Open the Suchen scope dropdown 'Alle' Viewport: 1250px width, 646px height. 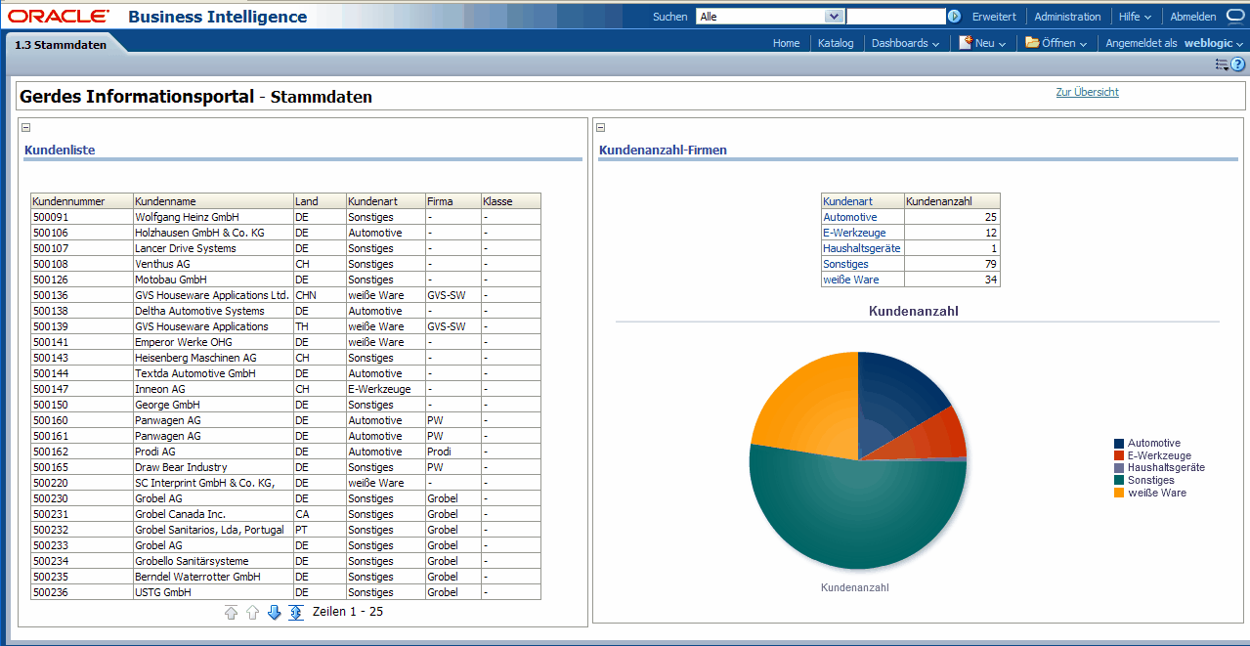(x=769, y=17)
